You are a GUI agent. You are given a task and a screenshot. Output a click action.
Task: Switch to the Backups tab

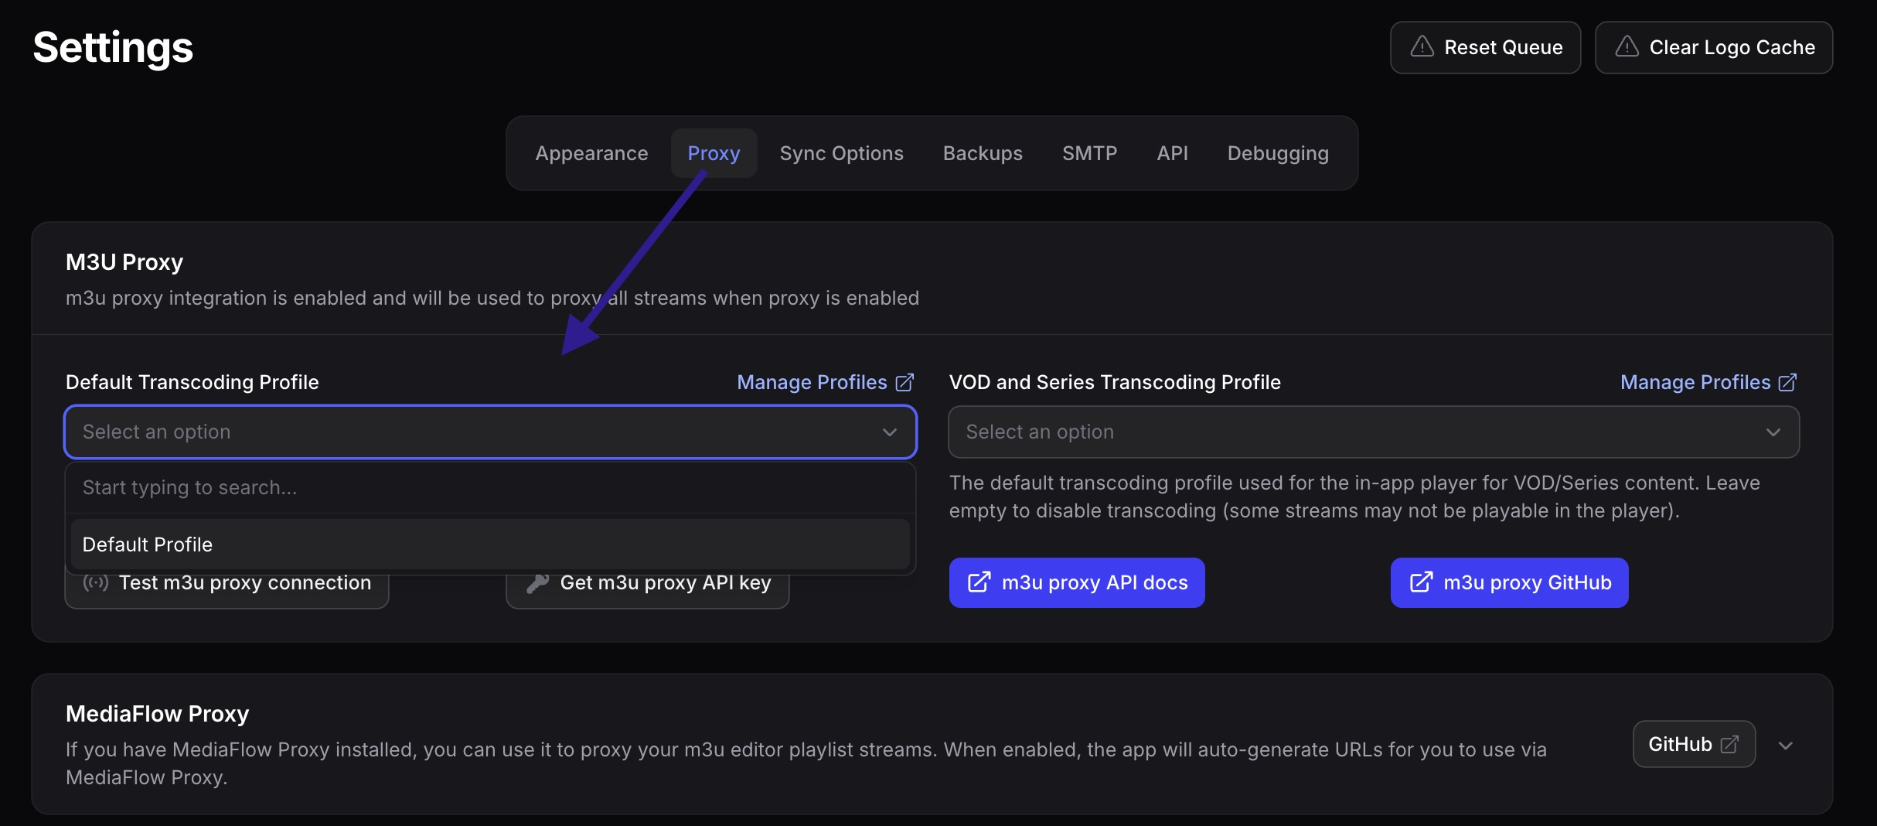[982, 153]
